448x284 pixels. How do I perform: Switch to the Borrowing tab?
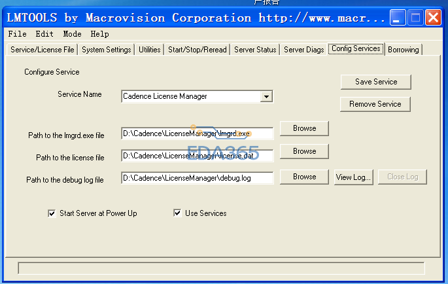coord(404,50)
